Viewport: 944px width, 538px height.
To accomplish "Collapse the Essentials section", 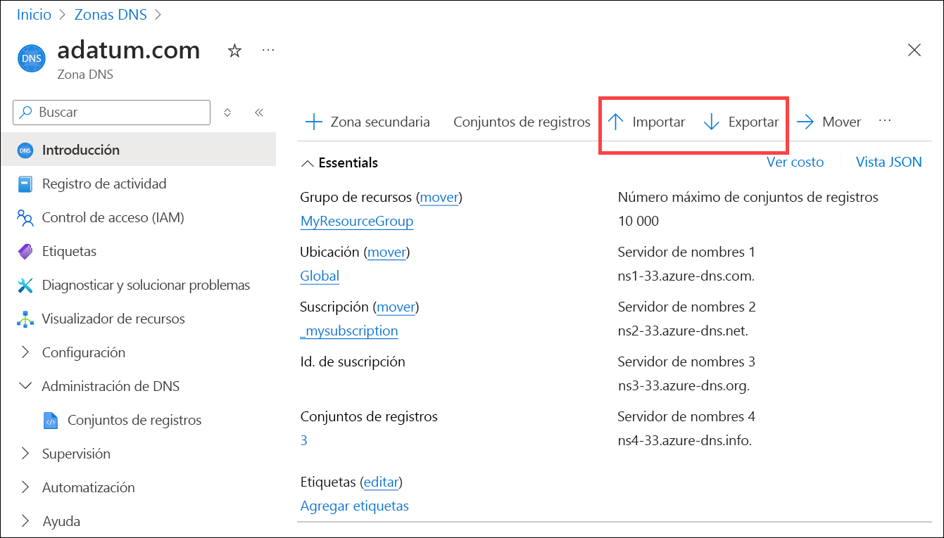I will 308,162.
